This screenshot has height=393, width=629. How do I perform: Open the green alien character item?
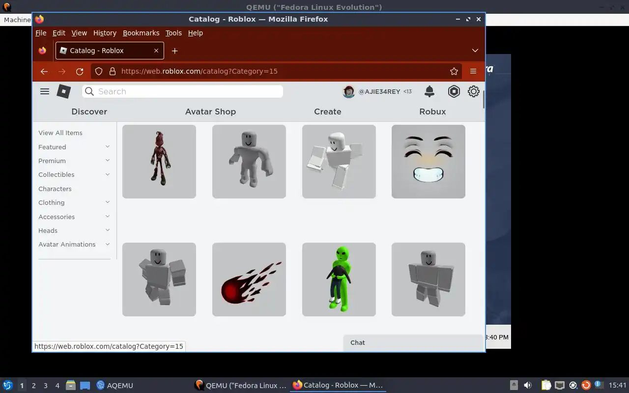339,280
